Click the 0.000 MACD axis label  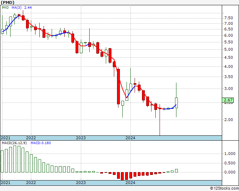tap(230, 172)
